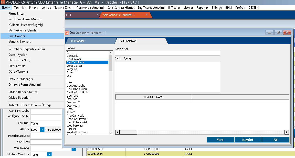This screenshot has width=295, height=158.
Task: Switch to the Sms Gönder tab
Action: (x=77, y=41)
